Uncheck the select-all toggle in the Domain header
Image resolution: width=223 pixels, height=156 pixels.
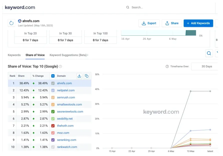(x=53, y=76)
